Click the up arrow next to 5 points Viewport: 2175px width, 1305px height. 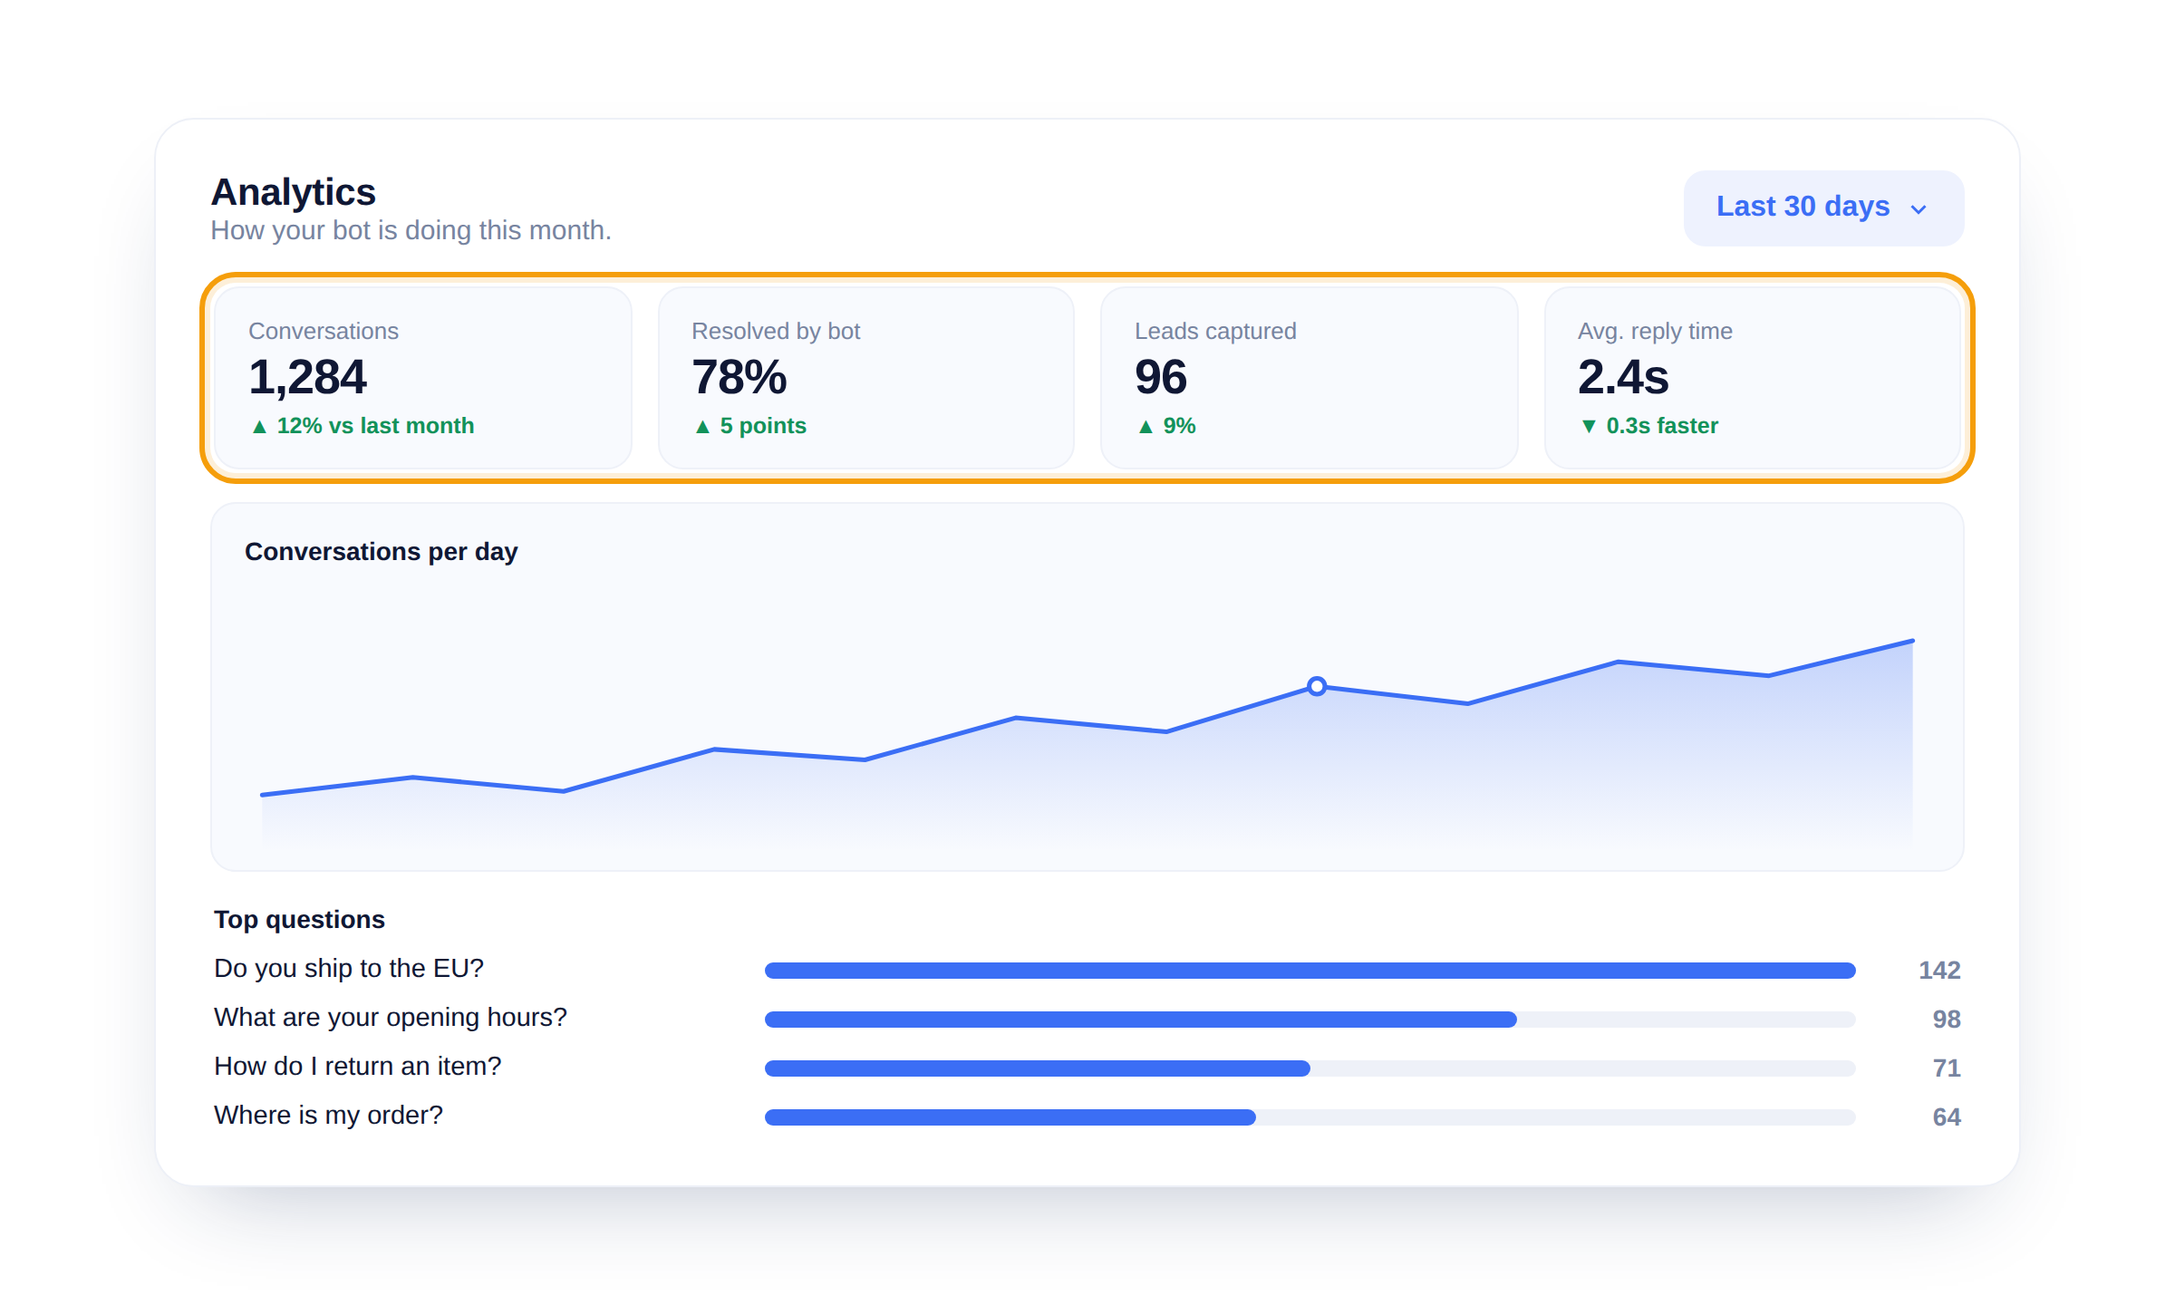coord(702,426)
